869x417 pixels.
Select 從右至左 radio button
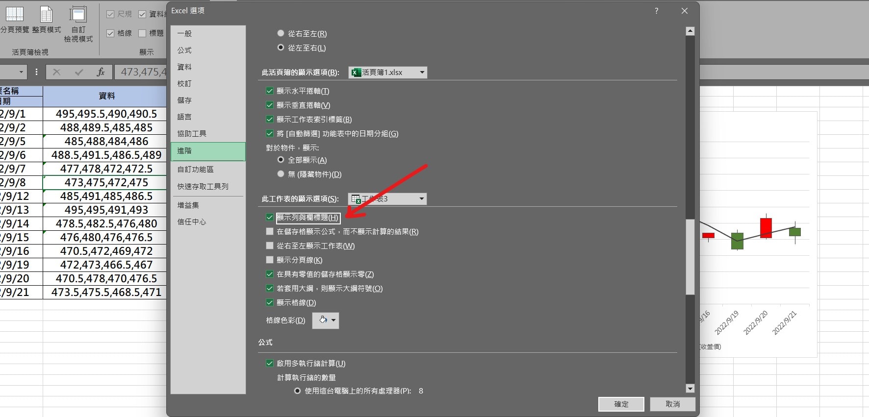click(281, 33)
